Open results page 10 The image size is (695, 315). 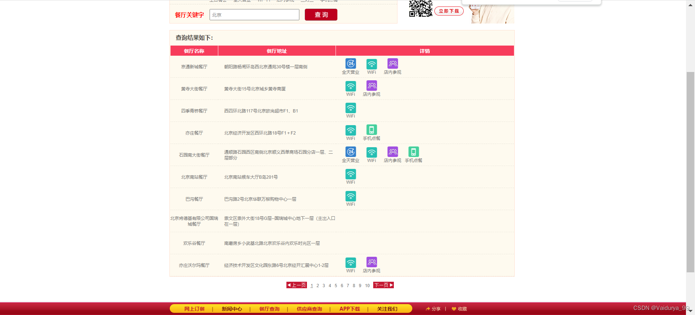pyautogui.click(x=367, y=286)
